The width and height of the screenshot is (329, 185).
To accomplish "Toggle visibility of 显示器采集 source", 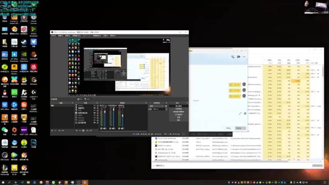I will pos(95,123).
